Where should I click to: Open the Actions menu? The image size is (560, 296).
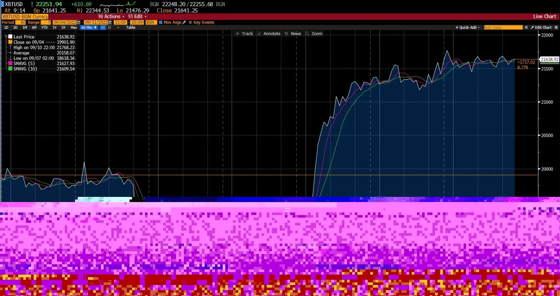pos(112,16)
